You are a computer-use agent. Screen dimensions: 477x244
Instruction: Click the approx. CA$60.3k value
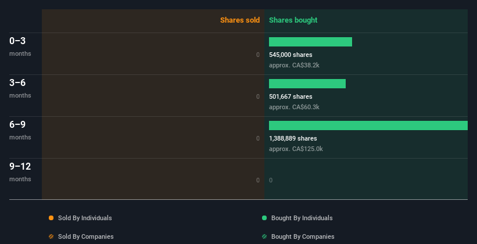point(294,107)
